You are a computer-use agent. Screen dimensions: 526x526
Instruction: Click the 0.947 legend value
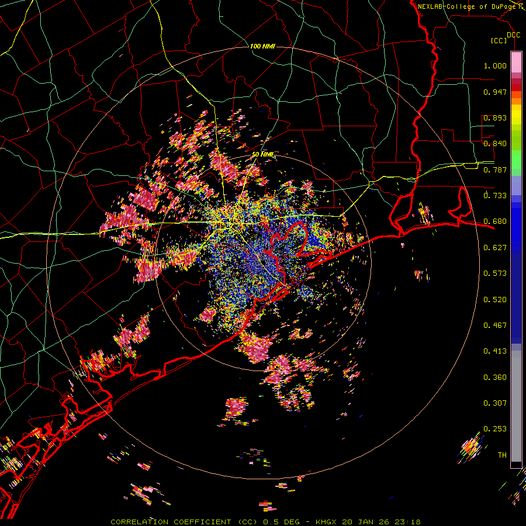point(495,92)
